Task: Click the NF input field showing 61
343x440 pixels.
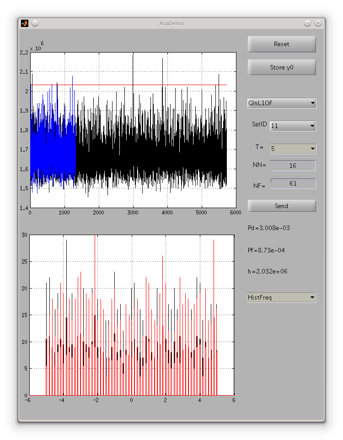Action: tap(293, 183)
